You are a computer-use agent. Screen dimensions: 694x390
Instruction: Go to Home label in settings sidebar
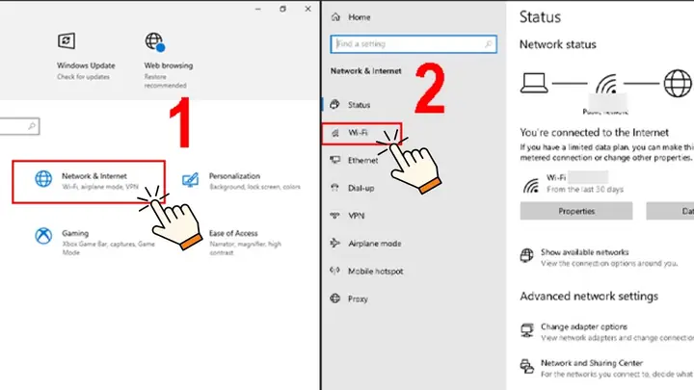click(359, 17)
